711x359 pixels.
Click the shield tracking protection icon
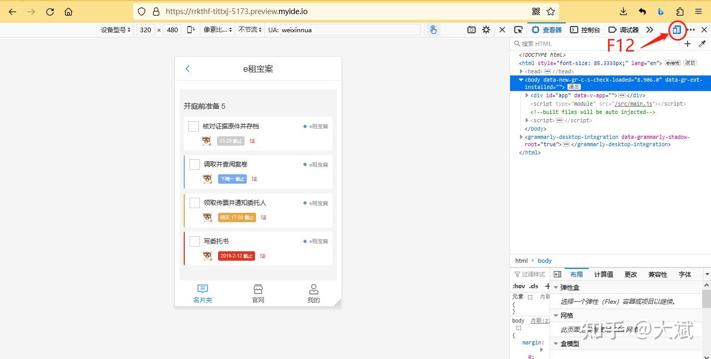coord(142,11)
